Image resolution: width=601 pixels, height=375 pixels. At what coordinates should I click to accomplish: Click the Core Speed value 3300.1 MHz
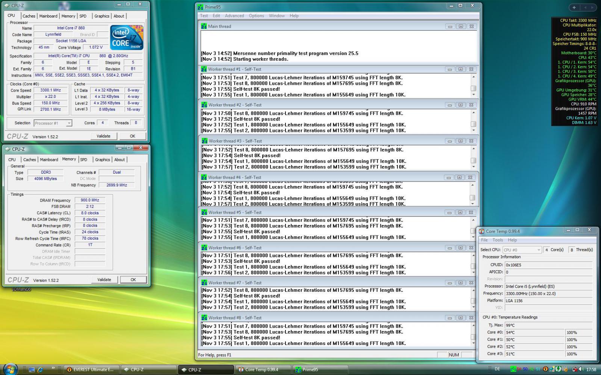(50, 90)
